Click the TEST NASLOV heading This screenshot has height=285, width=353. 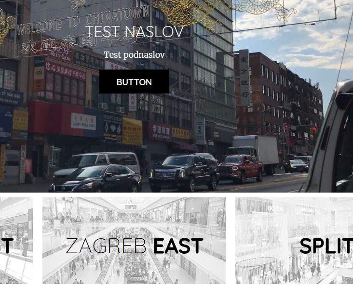(x=134, y=32)
